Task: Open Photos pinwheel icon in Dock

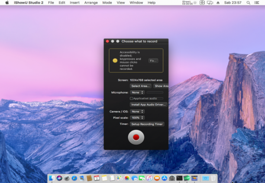Action: point(127,178)
